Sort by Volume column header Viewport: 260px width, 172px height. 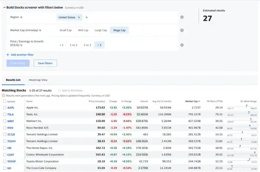pyautogui.click(x=144, y=101)
